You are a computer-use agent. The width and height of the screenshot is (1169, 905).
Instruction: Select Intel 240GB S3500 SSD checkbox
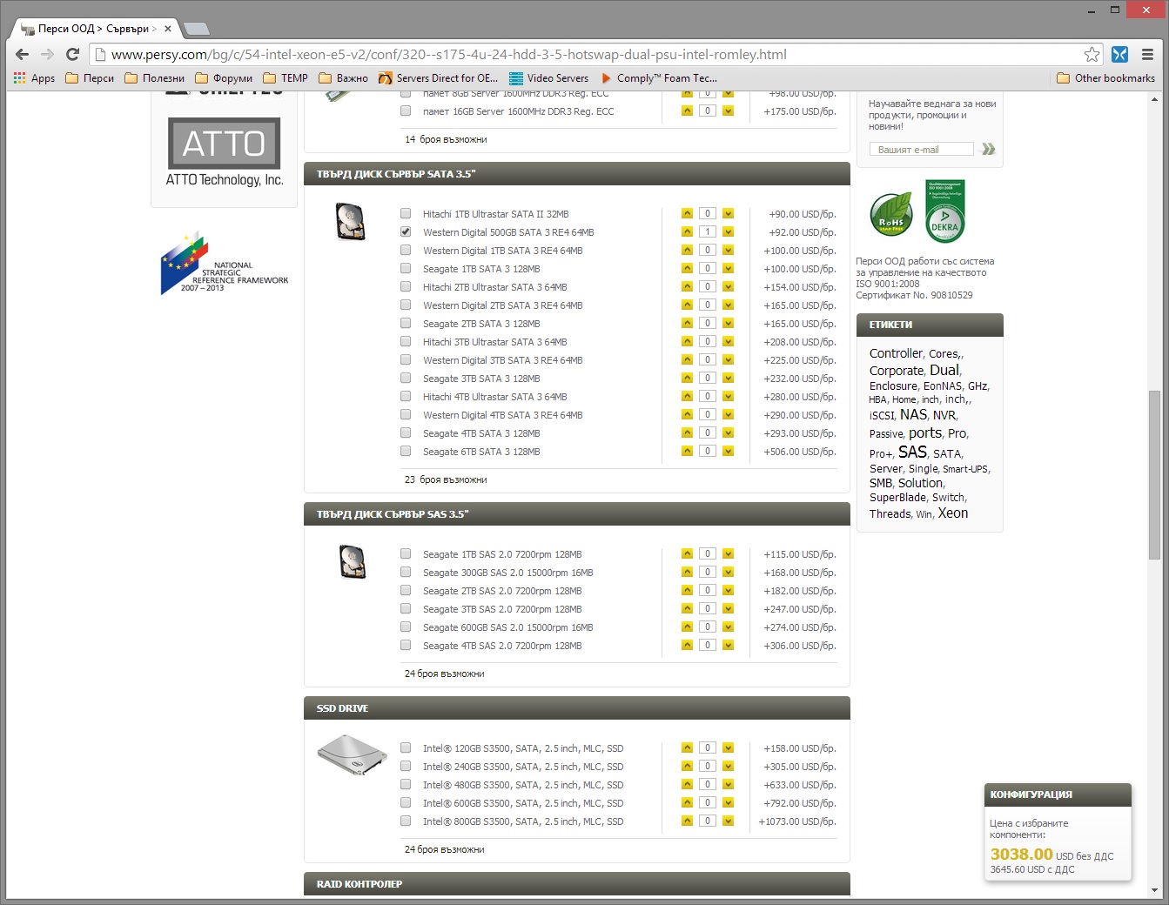click(406, 766)
